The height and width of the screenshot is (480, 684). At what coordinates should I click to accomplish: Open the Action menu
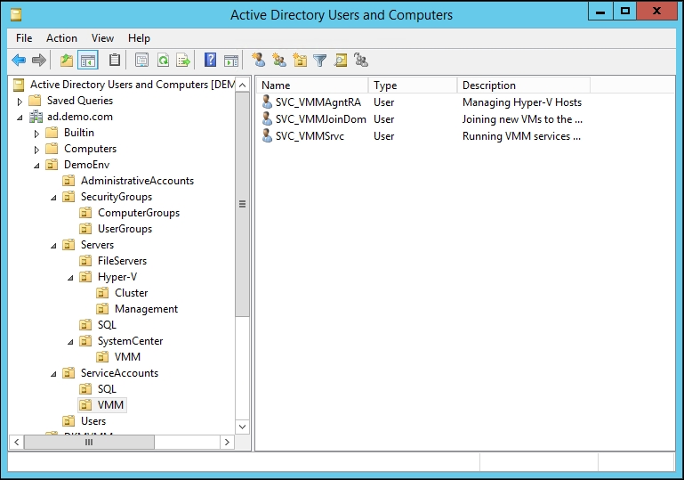(61, 38)
